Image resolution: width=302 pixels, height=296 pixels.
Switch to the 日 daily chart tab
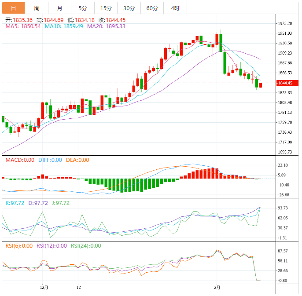pos(13,8)
